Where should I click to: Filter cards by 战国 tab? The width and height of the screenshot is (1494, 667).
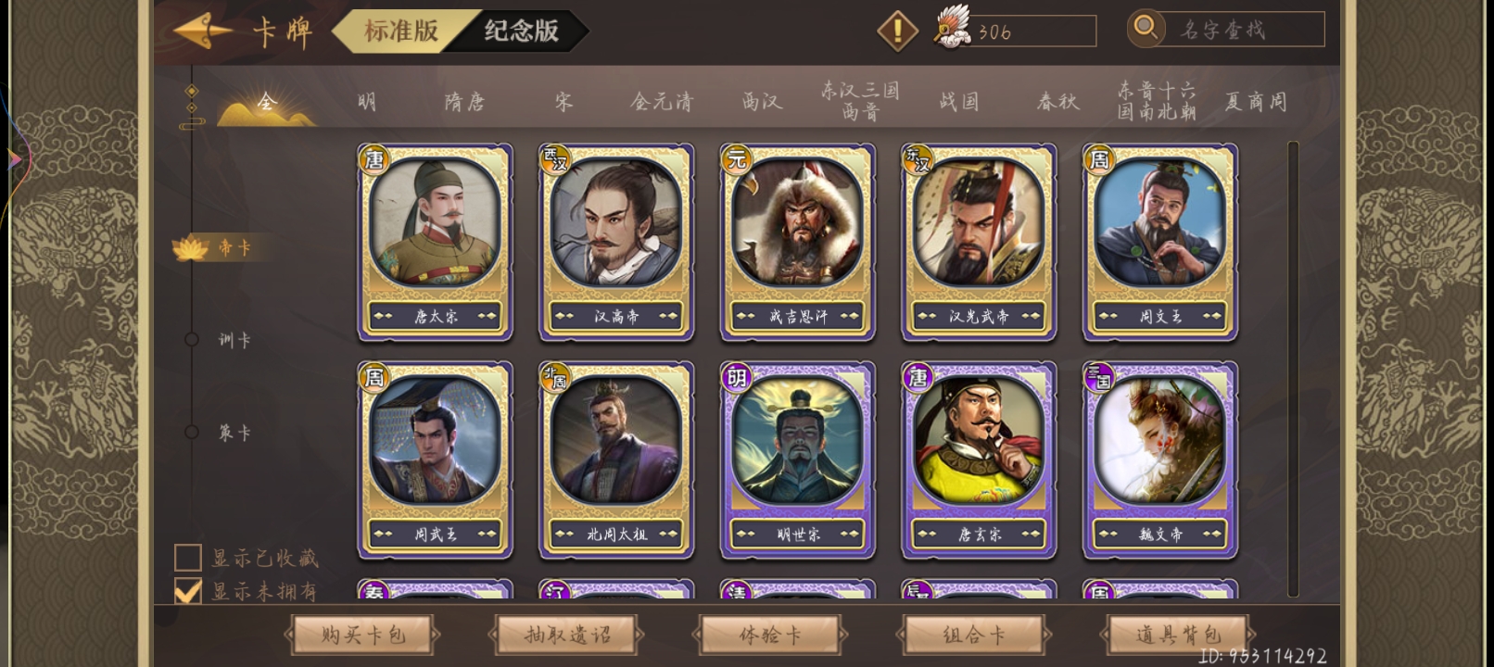click(958, 102)
